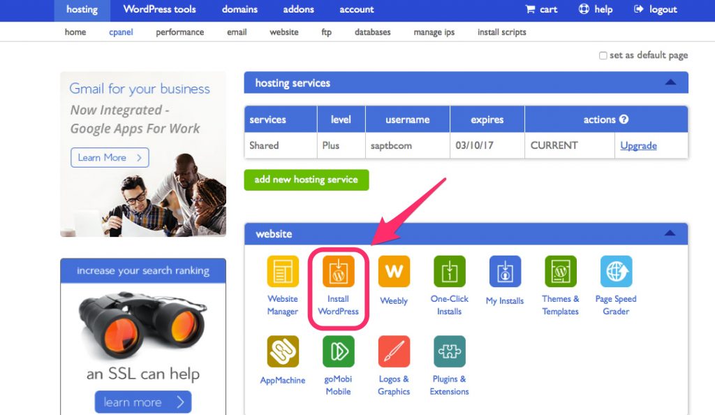The width and height of the screenshot is (715, 415).
Task: Launch the AppMachine icon
Action: 283,351
